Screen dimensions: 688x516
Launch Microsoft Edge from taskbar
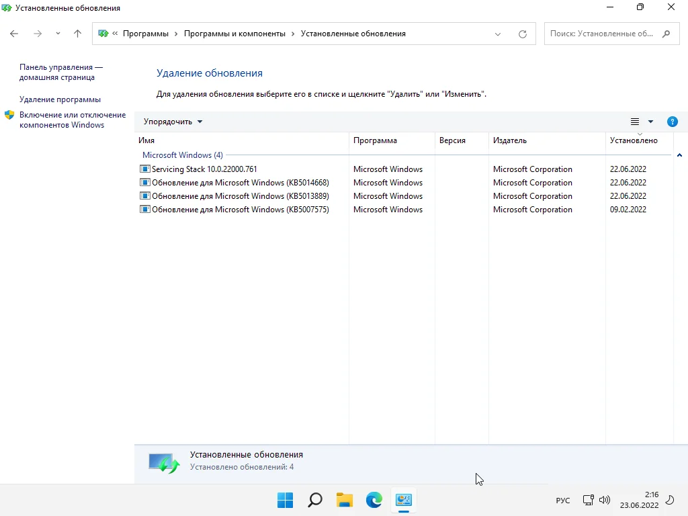point(374,500)
